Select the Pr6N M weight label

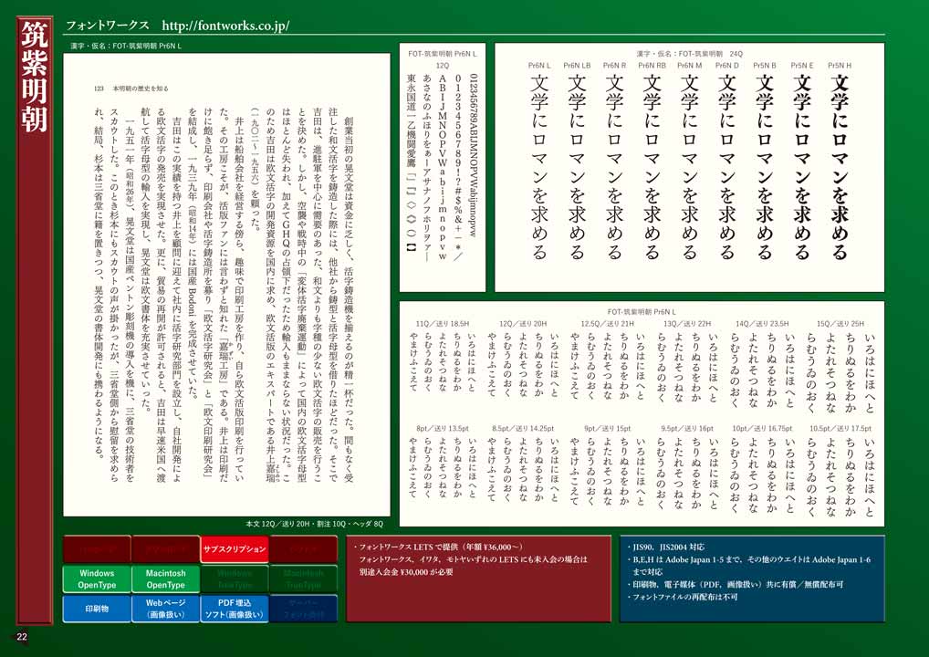(690, 65)
